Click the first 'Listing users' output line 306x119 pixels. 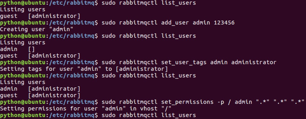tap(23, 9)
